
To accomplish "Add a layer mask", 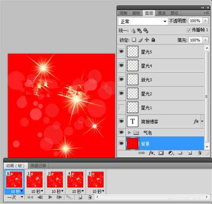I will [x=161, y=153].
